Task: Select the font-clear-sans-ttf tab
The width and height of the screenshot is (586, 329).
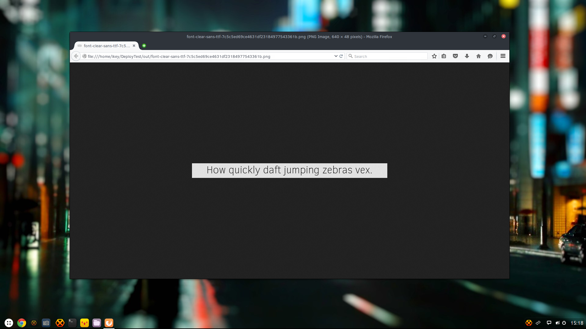Action: click(x=106, y=46)
